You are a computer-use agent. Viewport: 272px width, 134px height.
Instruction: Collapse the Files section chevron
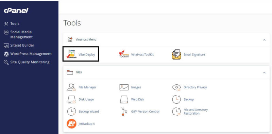click(264, 72)
